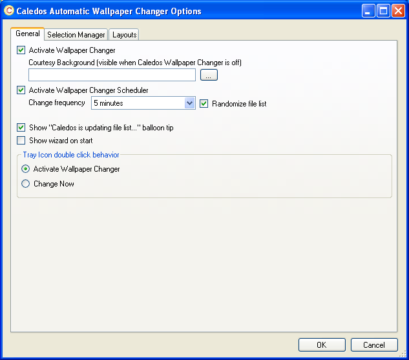Toggle the Randomize file list checkbox
This screenshot has height=360, width=409.
click(x=204, y=103)
